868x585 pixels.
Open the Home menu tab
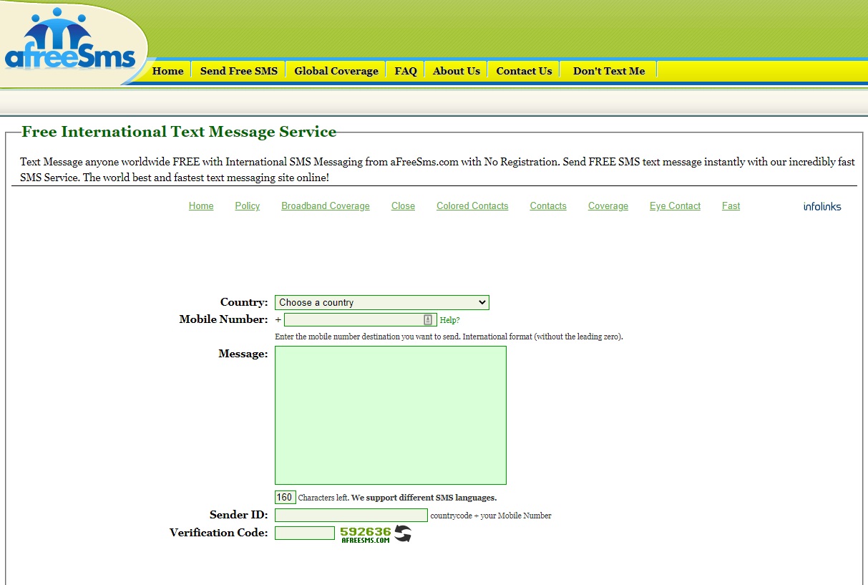coord(167,71)
